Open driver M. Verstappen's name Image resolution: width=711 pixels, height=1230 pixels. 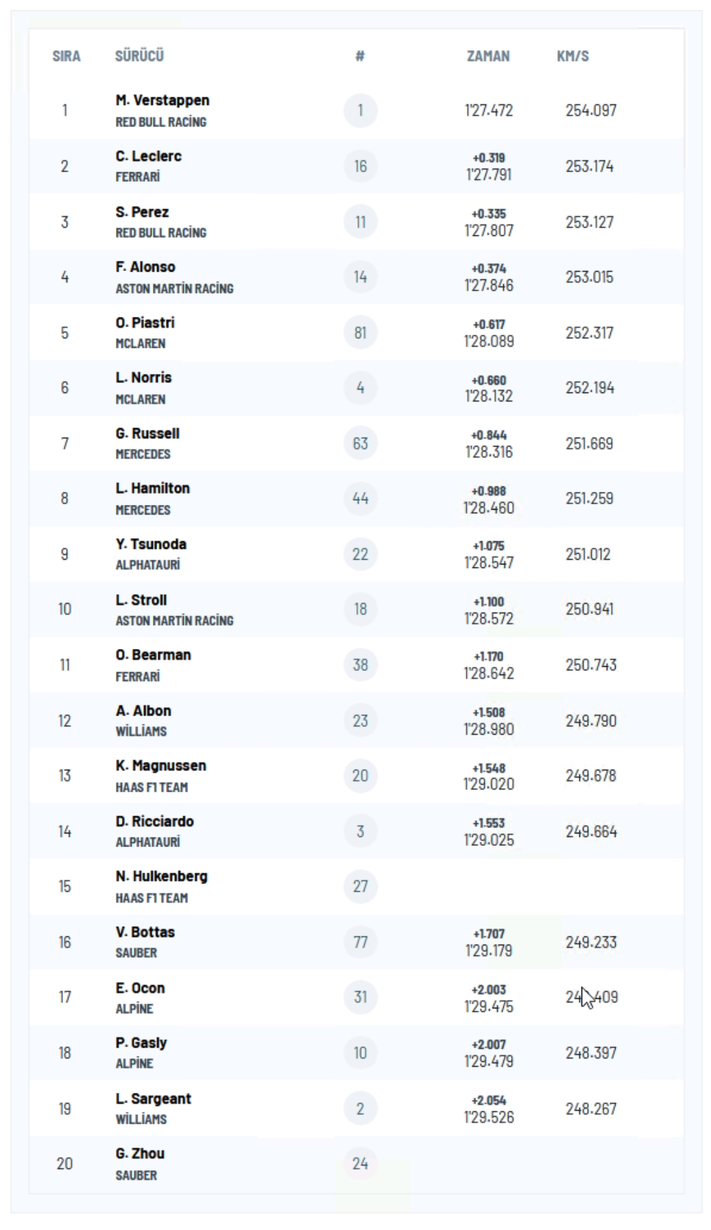[162, 100]
